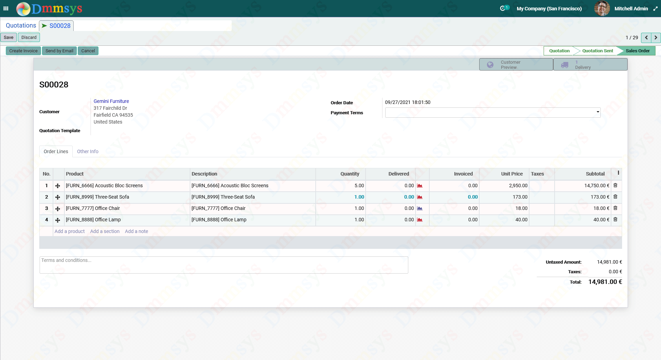Click quantity 5.00 for Acoustic Bloc Screens

point(340,186)
